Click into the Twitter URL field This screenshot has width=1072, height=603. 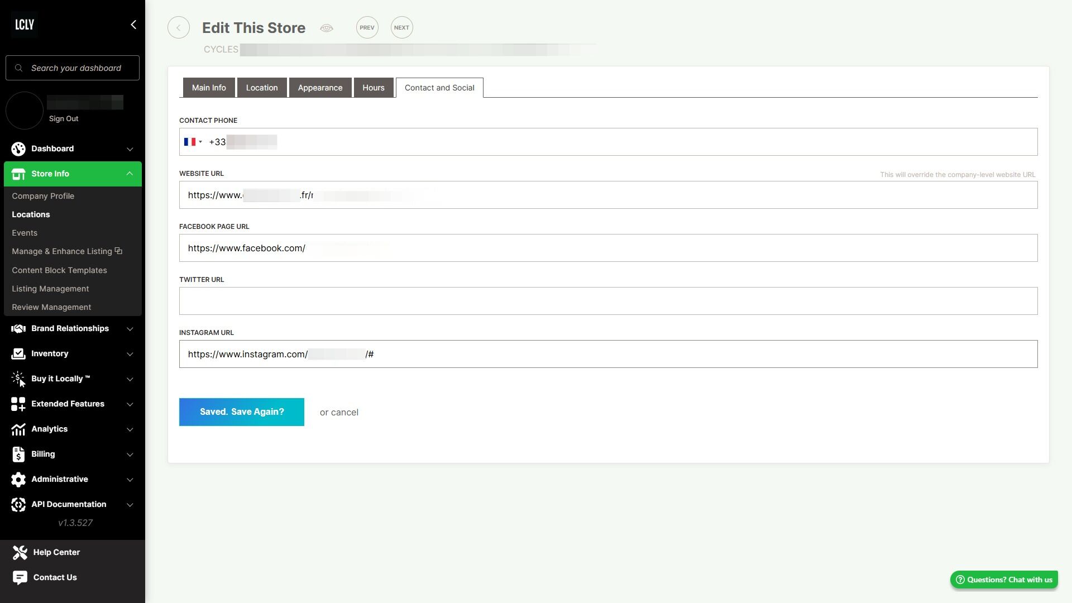tap(608, 301)
